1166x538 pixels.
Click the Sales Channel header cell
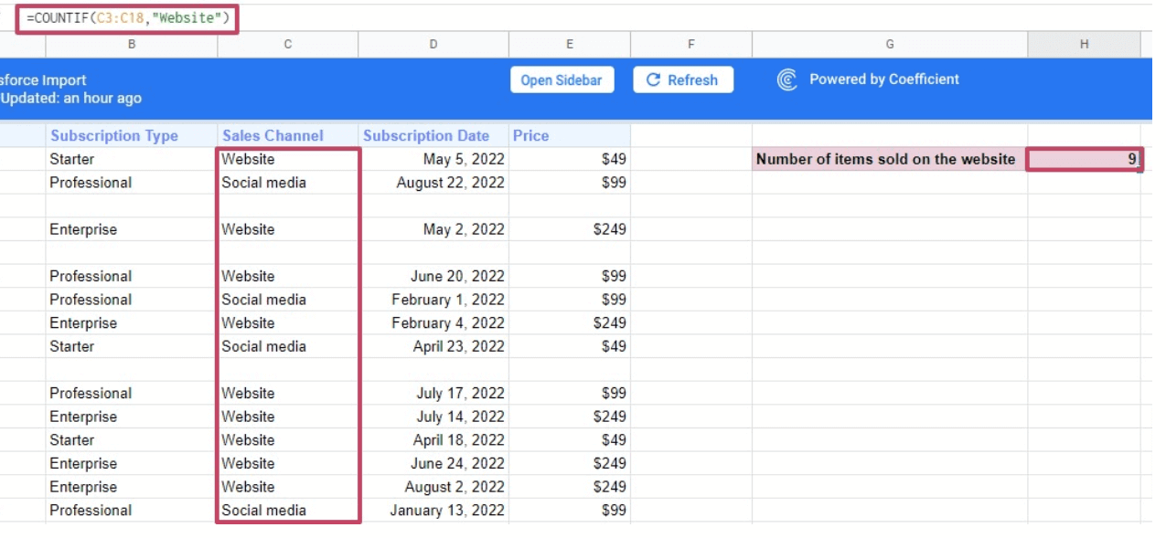tap(273, 136)
